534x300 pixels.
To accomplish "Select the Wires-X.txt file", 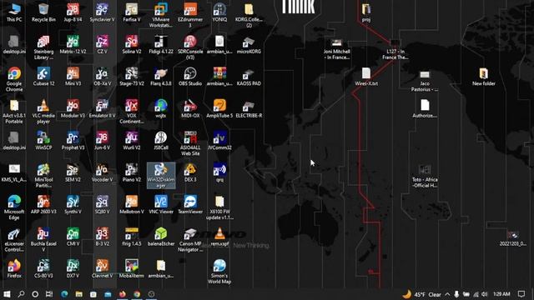I will [x=366, y=77].
